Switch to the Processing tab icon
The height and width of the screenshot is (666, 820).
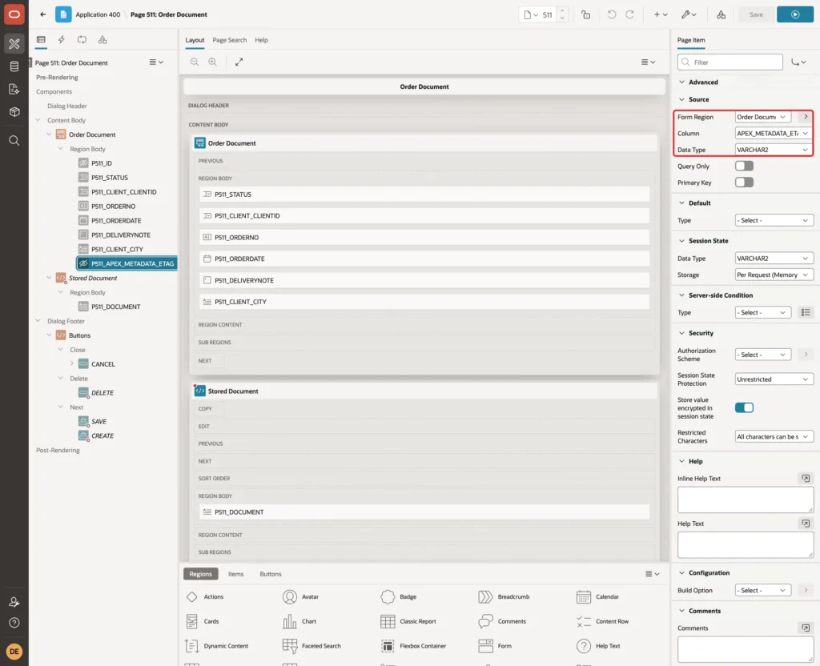coord(82,40)
